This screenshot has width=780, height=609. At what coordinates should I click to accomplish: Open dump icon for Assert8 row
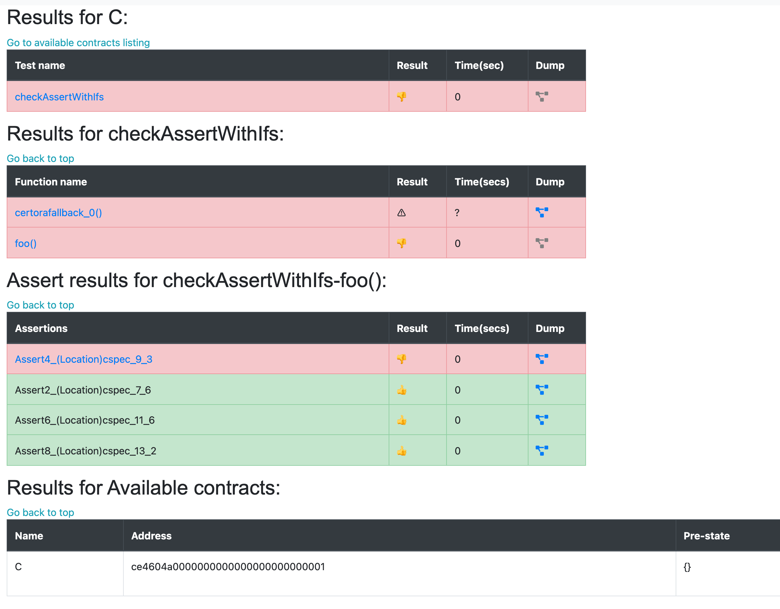click(542, 451)
